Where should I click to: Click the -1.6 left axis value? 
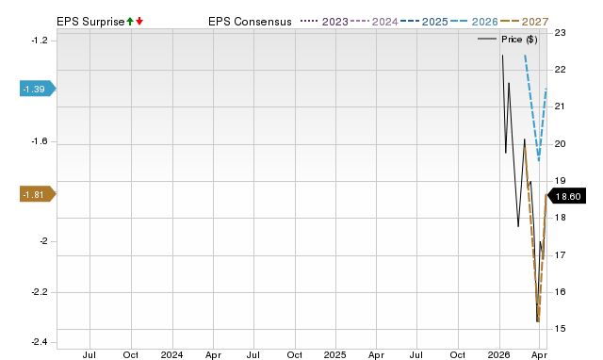click(x=40, y=141)
